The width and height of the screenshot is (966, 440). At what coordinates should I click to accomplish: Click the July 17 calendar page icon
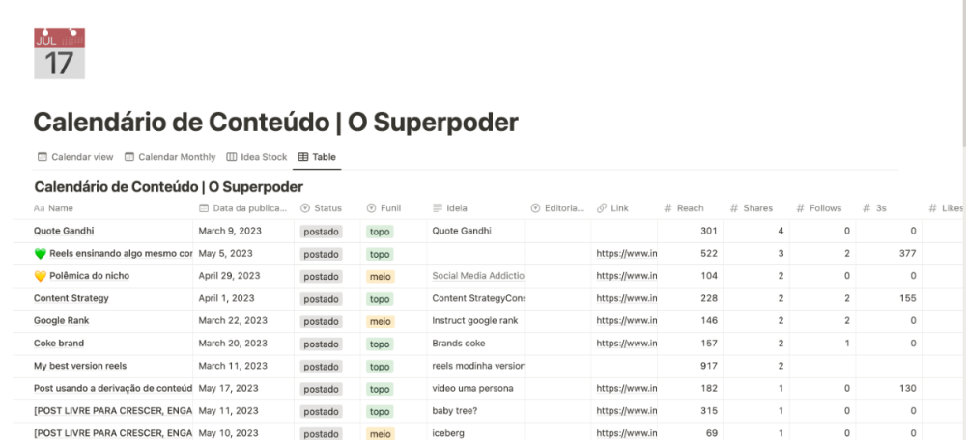pyautogui.click(x=60, y=53)
